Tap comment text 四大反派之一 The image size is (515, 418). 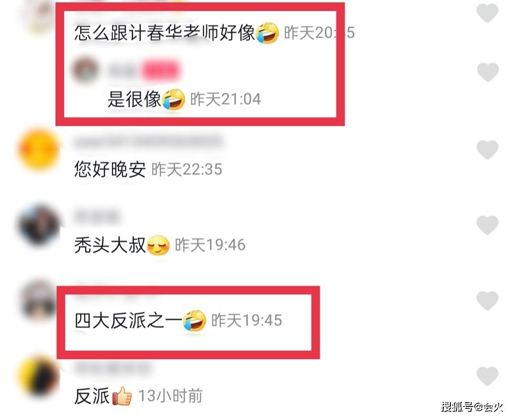128,320
